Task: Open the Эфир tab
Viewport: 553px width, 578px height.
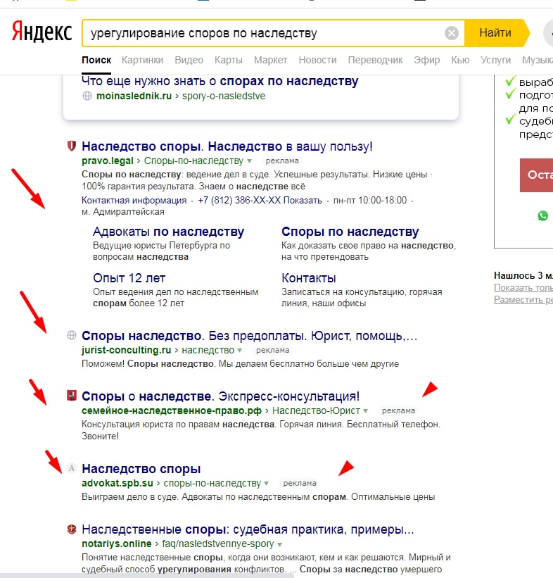Action: pyautogui.click(x=426, y=60)
